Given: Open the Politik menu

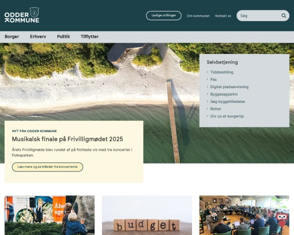Looking at the screenshot, I should [63, 37].
